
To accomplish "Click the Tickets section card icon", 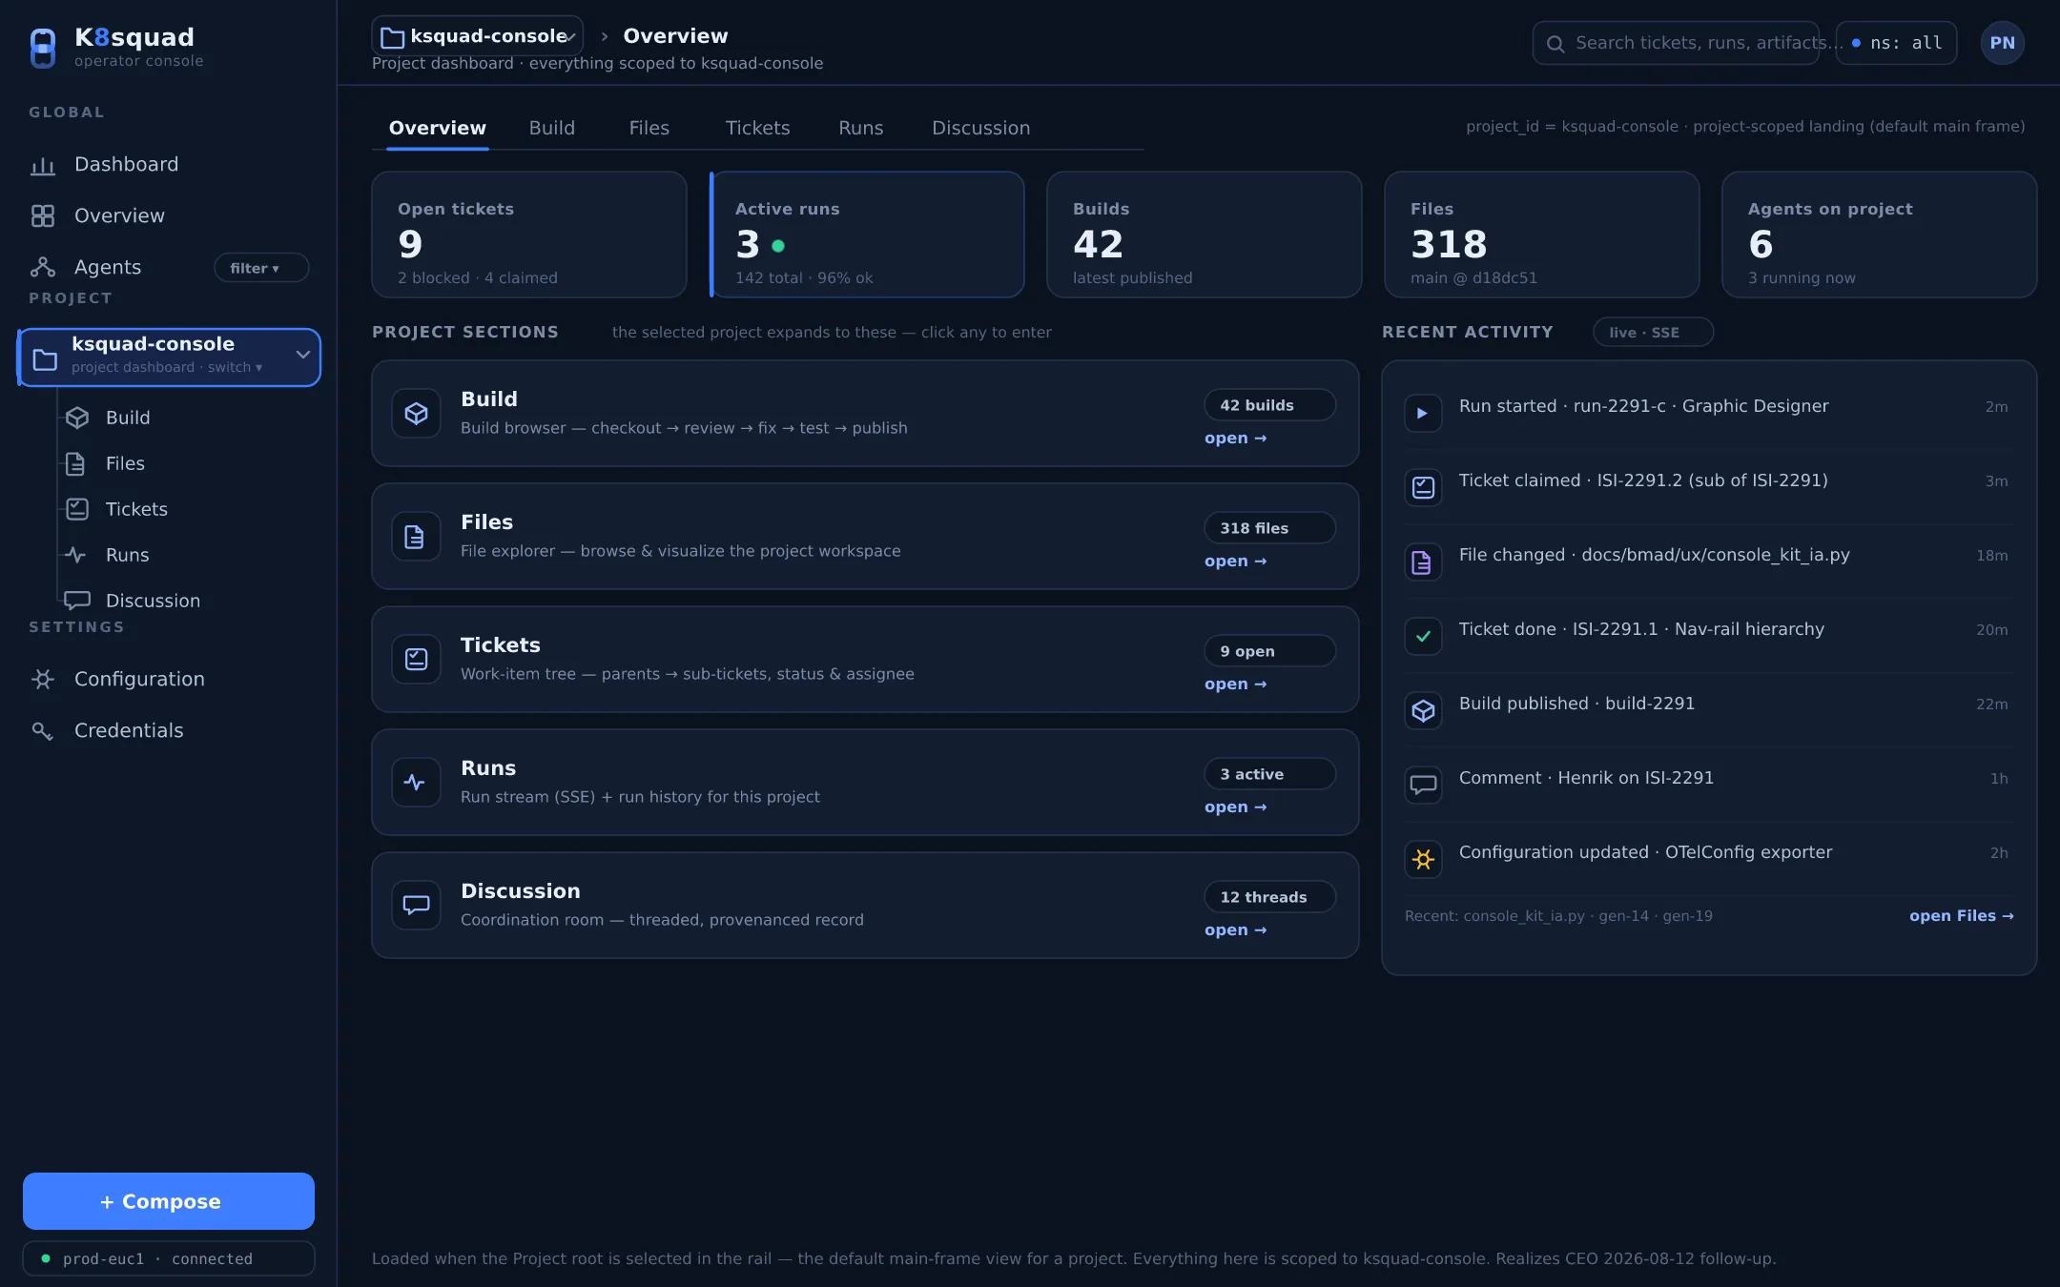I will (x=416, y=660).
